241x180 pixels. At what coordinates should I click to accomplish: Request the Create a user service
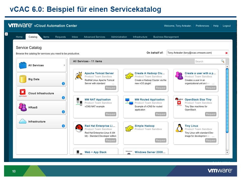[211, 88]
